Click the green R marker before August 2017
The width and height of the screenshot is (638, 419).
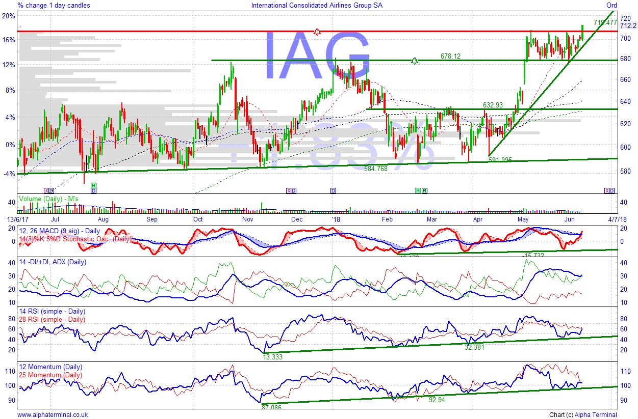pyautogui.click(x=93, y=185)
